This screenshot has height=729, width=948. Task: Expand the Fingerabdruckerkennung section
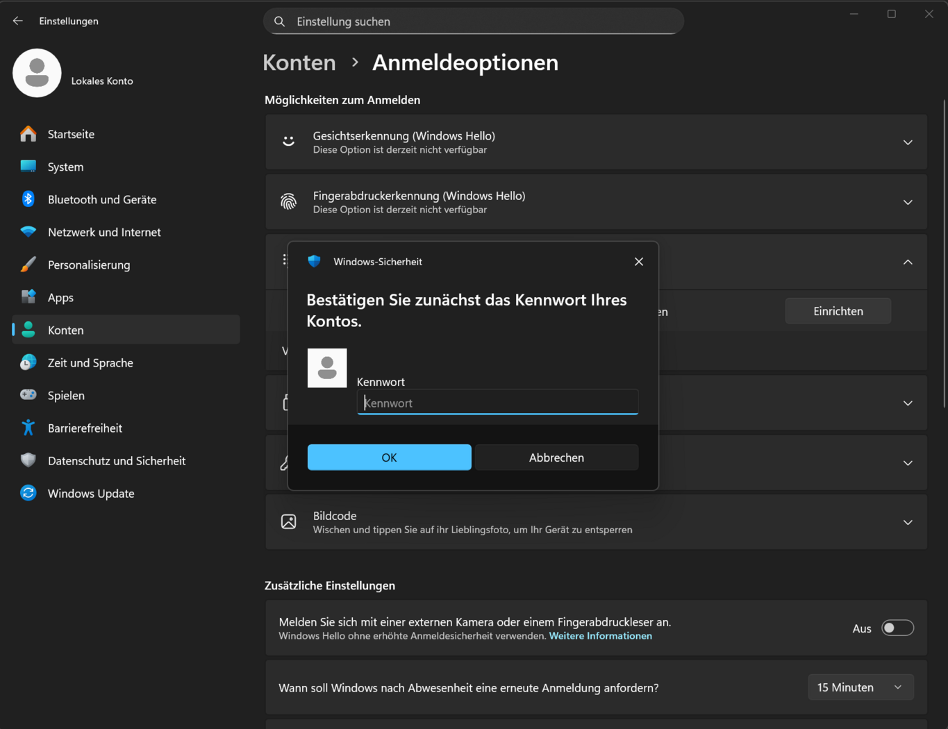[x=908, y=202]
